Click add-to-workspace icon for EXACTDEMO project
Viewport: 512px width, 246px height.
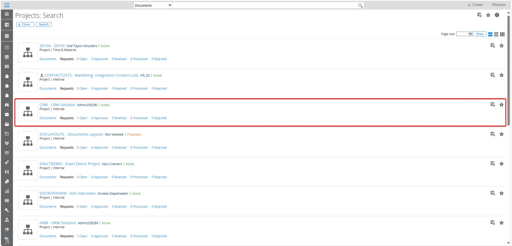pos(492,164)
